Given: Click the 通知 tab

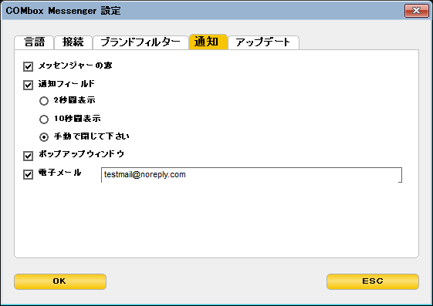Looking at the screenshot, I should click(208, 42).
